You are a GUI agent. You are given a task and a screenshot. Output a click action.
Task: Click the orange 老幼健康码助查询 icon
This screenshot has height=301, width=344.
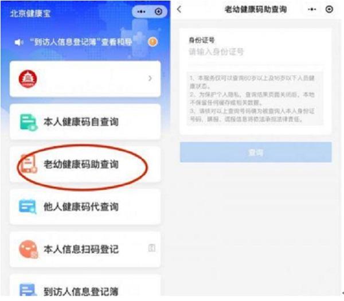click(x=28, y=164)
